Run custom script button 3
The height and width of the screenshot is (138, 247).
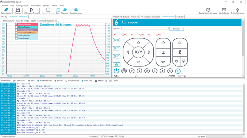click(x=155, y=71)
